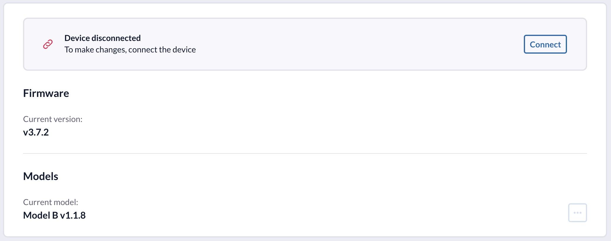Screen dimensions: 611x241
Task: Open the three-dot model options menu
Action: pos(577,213)
